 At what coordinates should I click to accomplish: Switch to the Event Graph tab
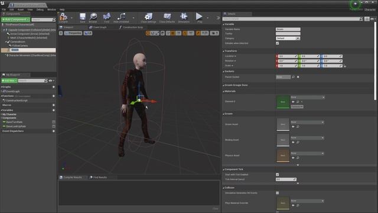(x=97, y=27)
